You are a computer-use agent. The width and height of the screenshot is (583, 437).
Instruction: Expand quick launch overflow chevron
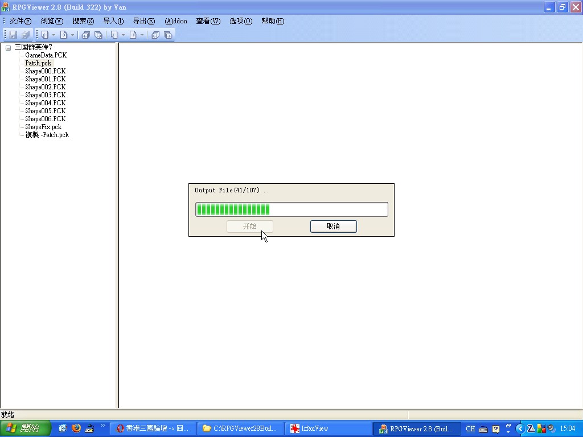(103, 426)
